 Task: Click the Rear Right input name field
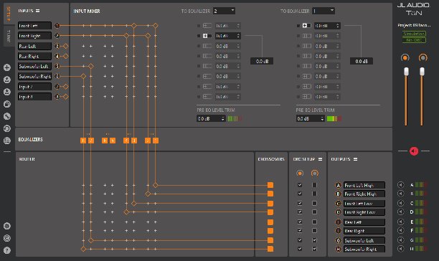pos(34,56)
